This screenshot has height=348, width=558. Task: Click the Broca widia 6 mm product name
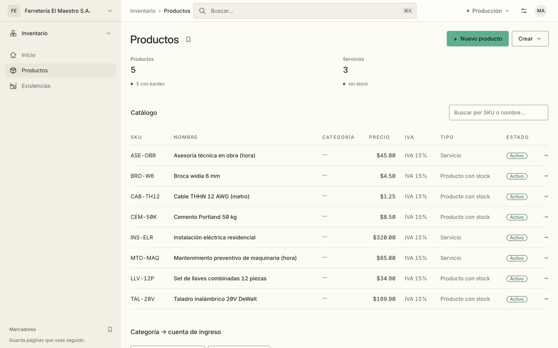pyautogui.click(x=197, y=176)
